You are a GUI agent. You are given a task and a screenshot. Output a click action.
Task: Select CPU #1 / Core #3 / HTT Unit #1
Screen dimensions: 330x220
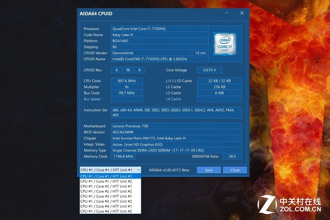[x=110, y=196]
